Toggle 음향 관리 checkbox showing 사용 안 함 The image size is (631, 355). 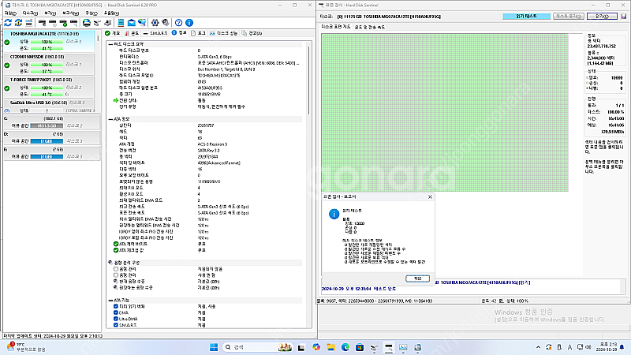coord(116,275)
